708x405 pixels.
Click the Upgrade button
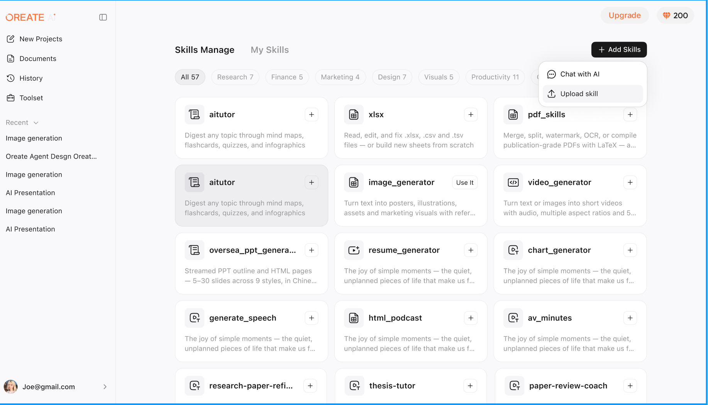click(x=625, y=15)
